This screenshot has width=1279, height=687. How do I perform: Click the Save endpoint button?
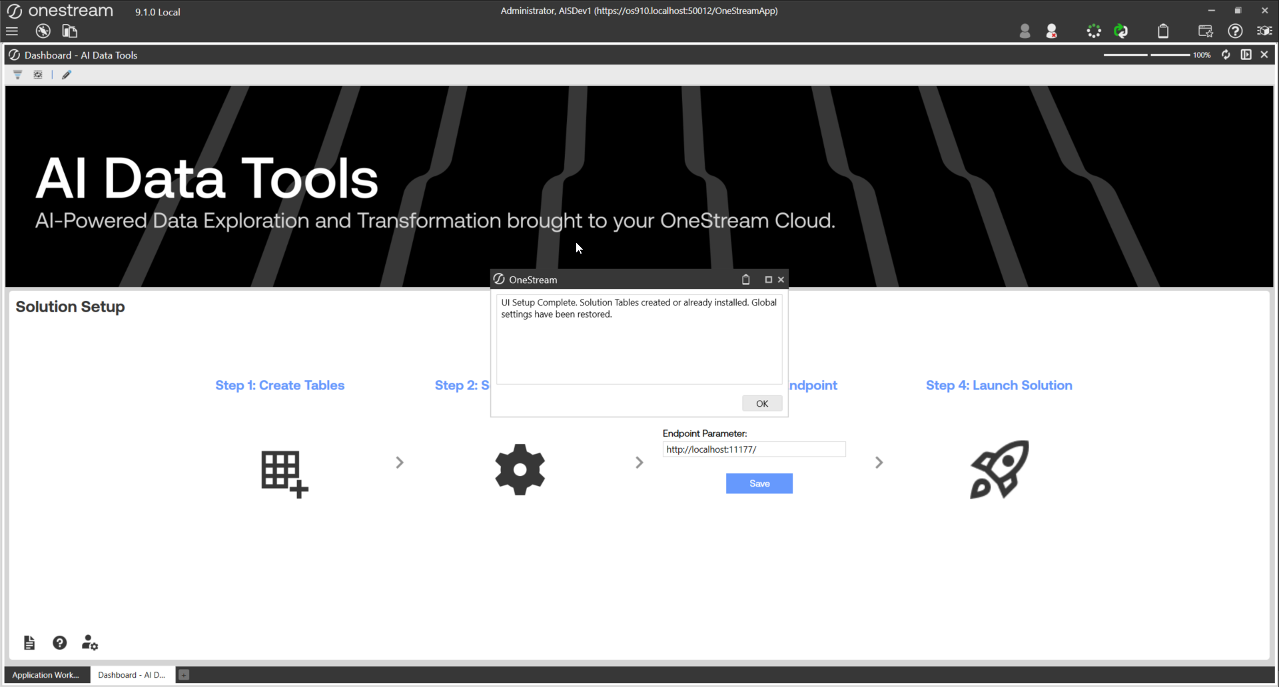(759, 484)
